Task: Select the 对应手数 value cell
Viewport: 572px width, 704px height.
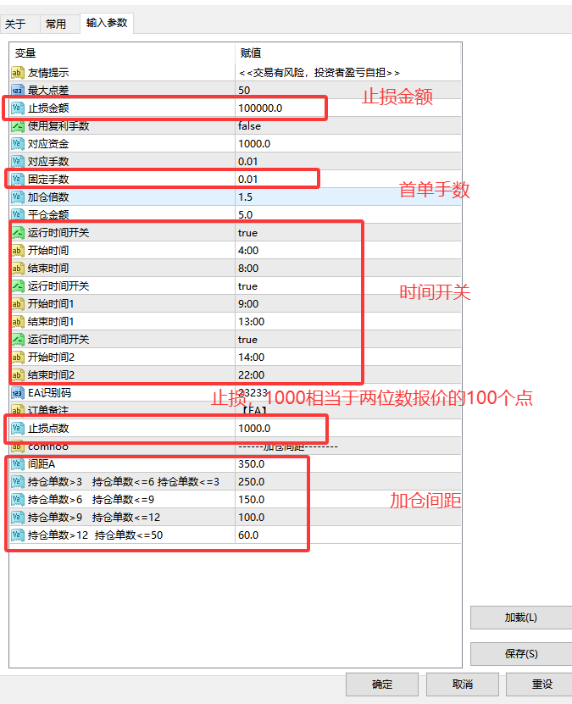Action: point(348,162)
